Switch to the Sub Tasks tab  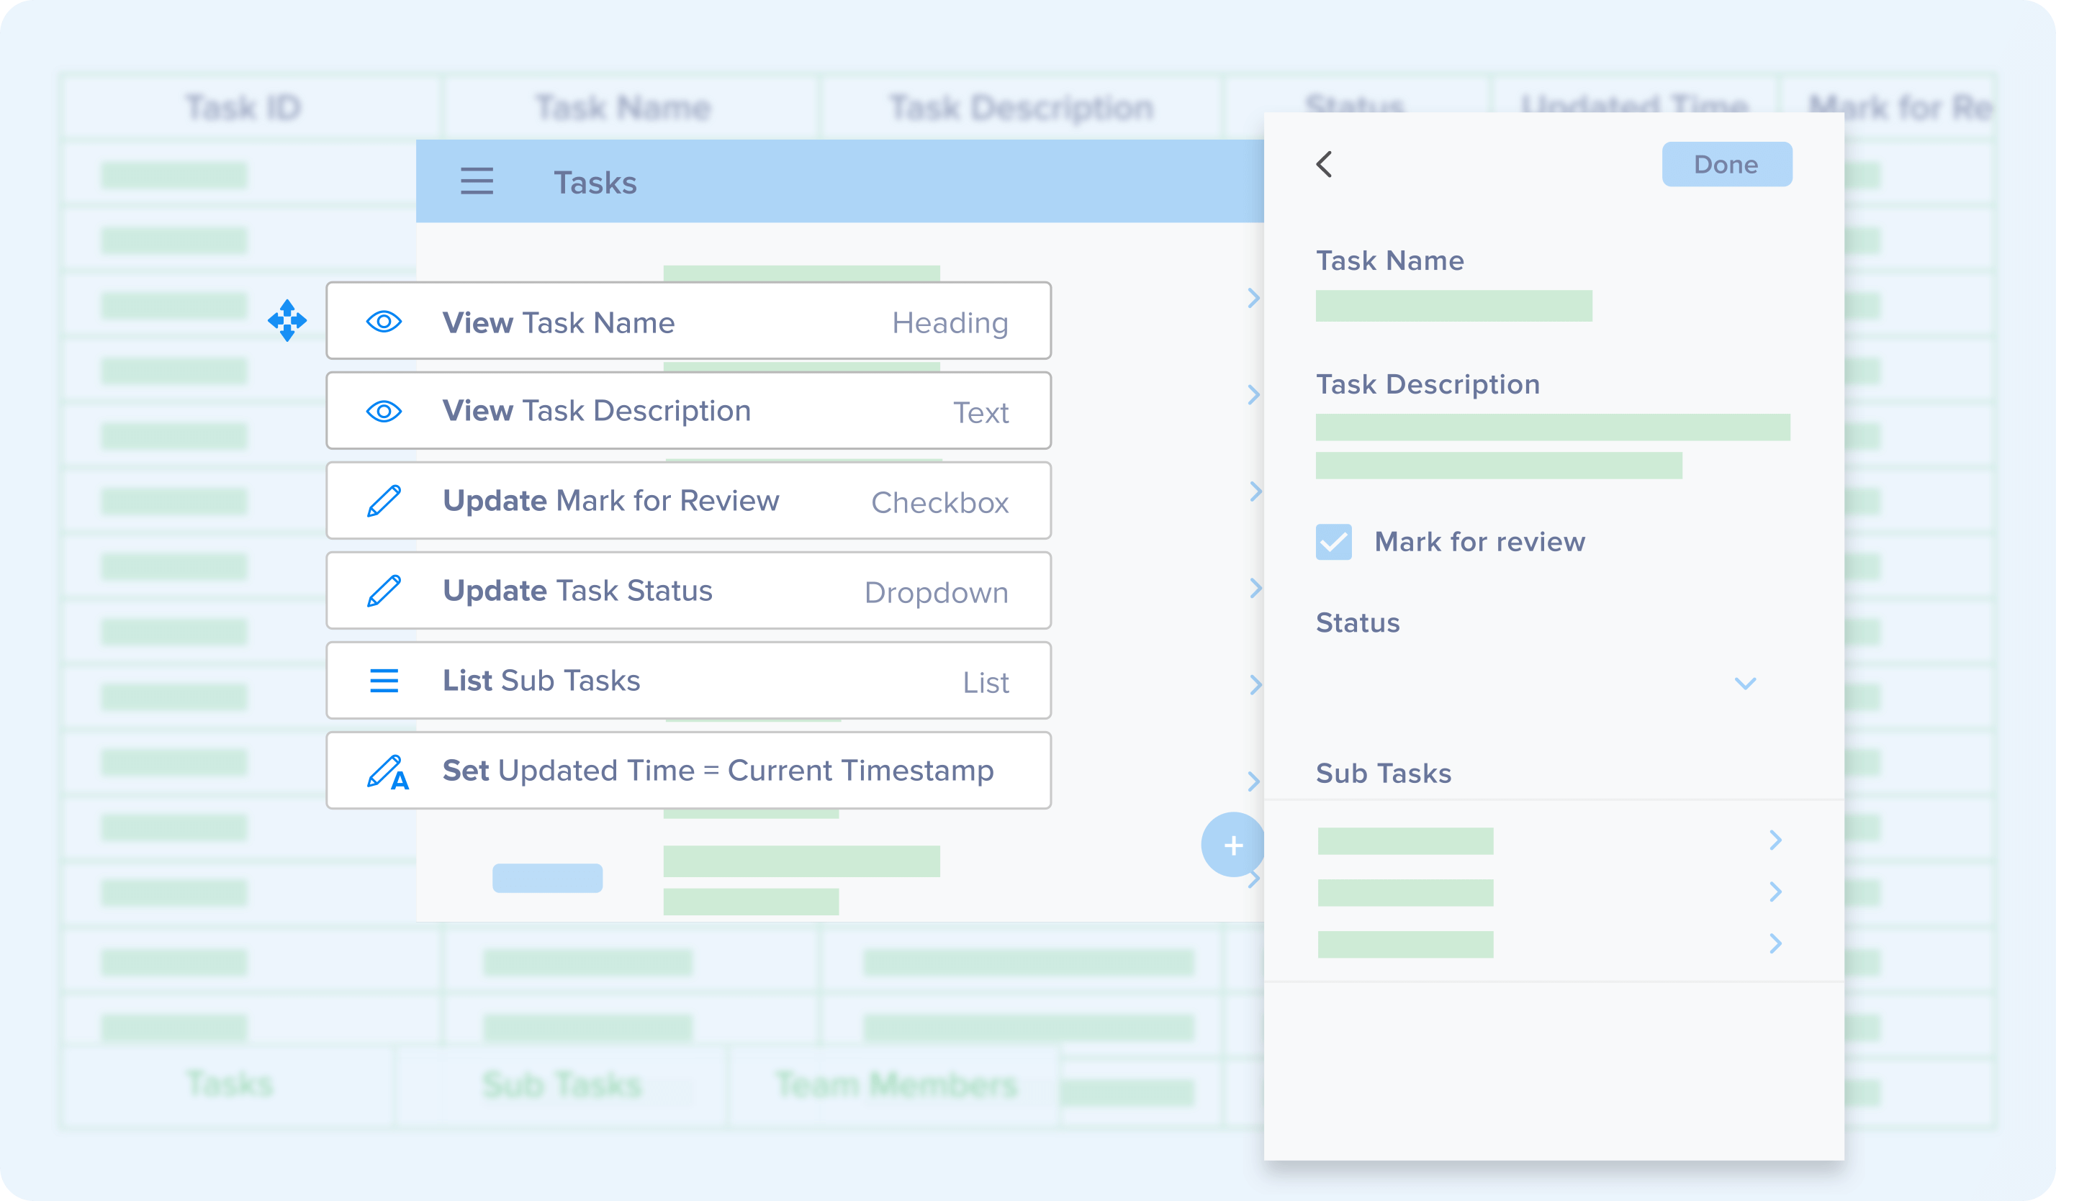(562, 1083)
